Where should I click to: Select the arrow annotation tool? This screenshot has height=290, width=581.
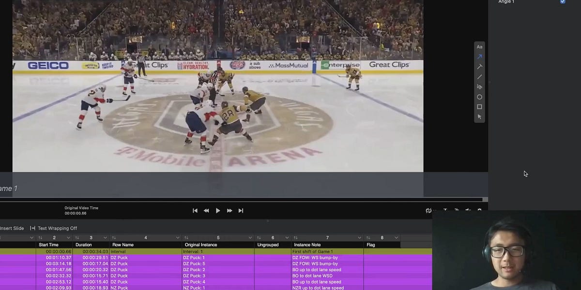(479, 57)
